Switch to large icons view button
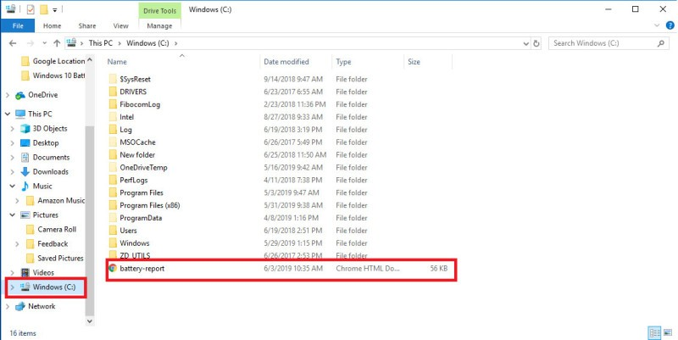Image resolution: width=678 pixels, height=340 pixels. click(668, 332)
